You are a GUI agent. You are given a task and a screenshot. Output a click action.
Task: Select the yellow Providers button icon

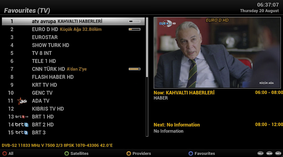click(129, 153)
